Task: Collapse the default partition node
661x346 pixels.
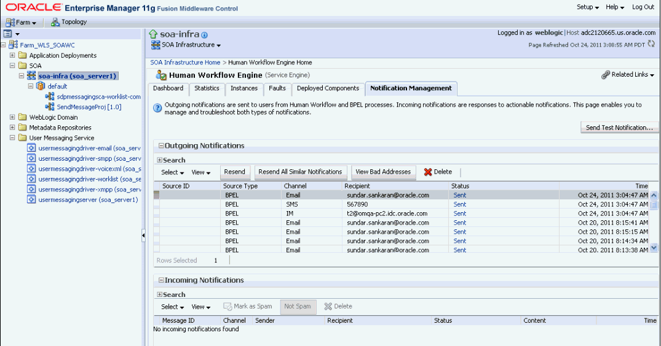Action: [x=31, y=86]
